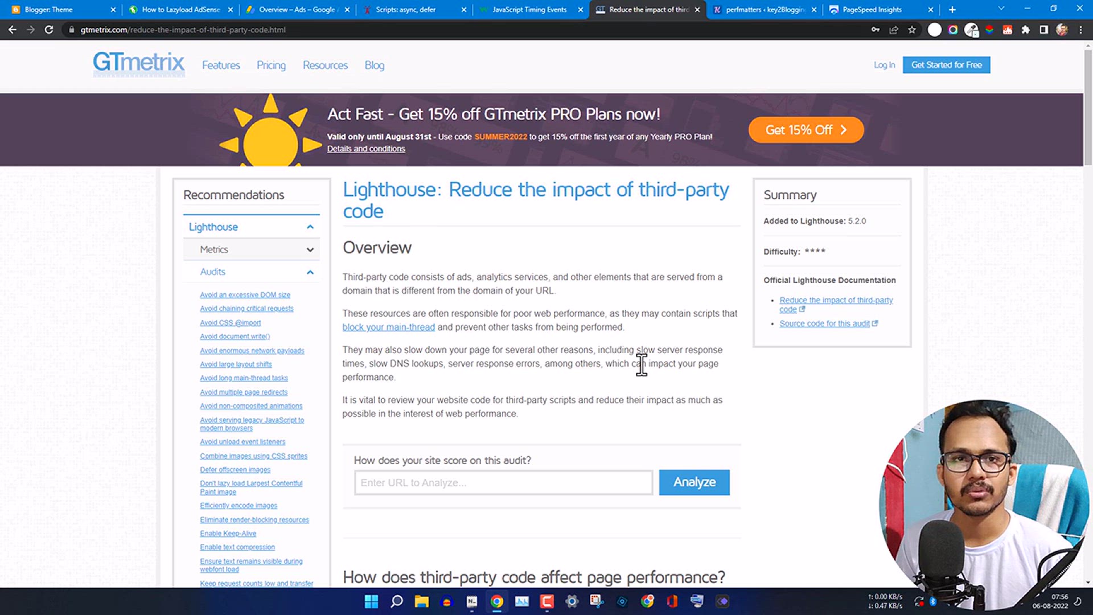This screenshot has height=615, width=1093.
Task: Focus the Enter URL to Analyze field
Action: click(503, 482)
